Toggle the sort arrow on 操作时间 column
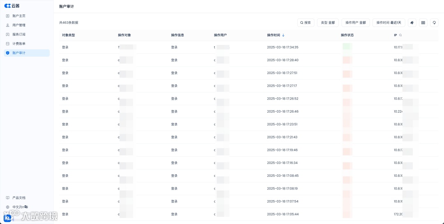 [283, 35]
